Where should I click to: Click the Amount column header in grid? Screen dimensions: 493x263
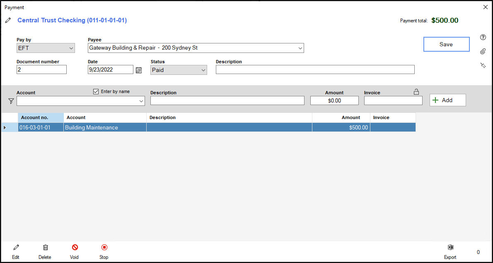341,117
